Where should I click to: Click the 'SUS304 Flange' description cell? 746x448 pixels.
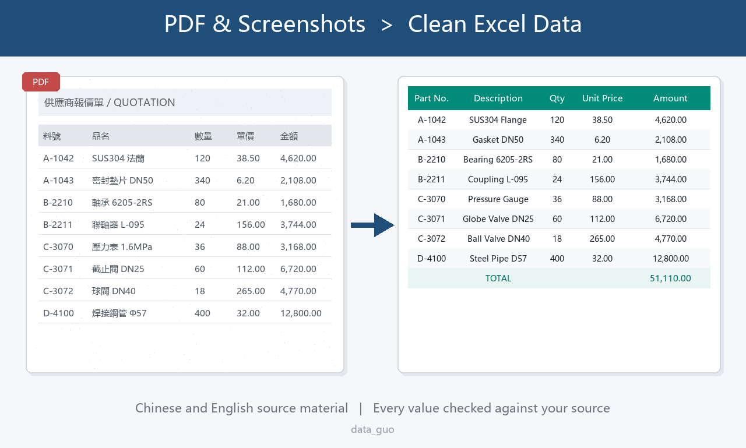pyautogui.click(x=498, y=120)
